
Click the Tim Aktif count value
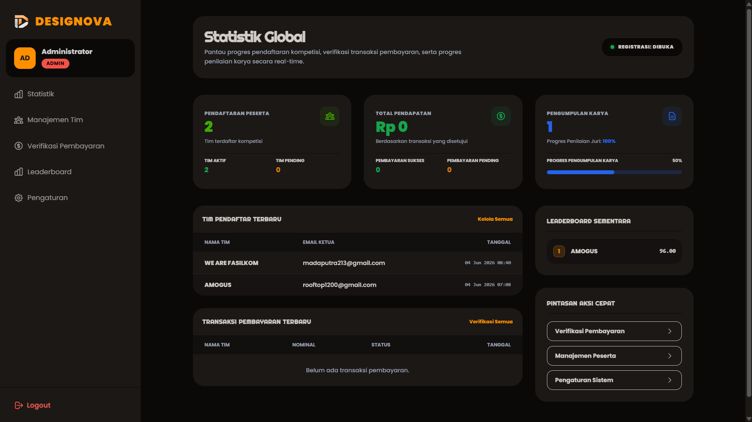pyautogui.click(x=206, y=170)
